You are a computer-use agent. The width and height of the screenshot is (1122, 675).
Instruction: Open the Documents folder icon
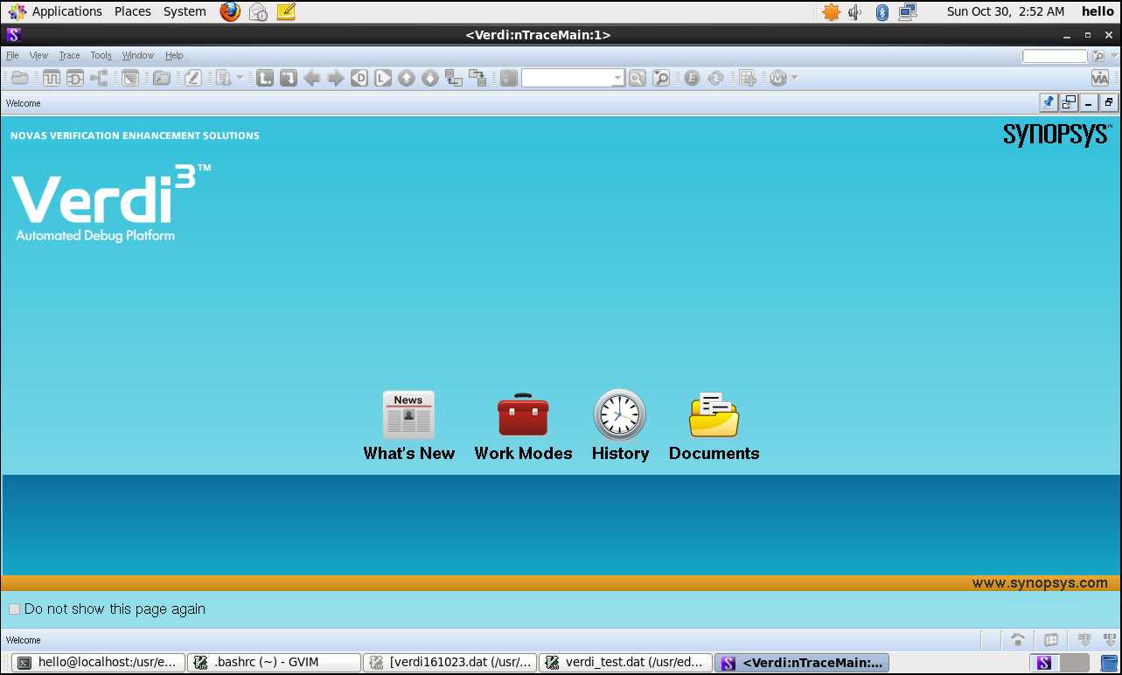pyautogui.click(x=714, y=414)
